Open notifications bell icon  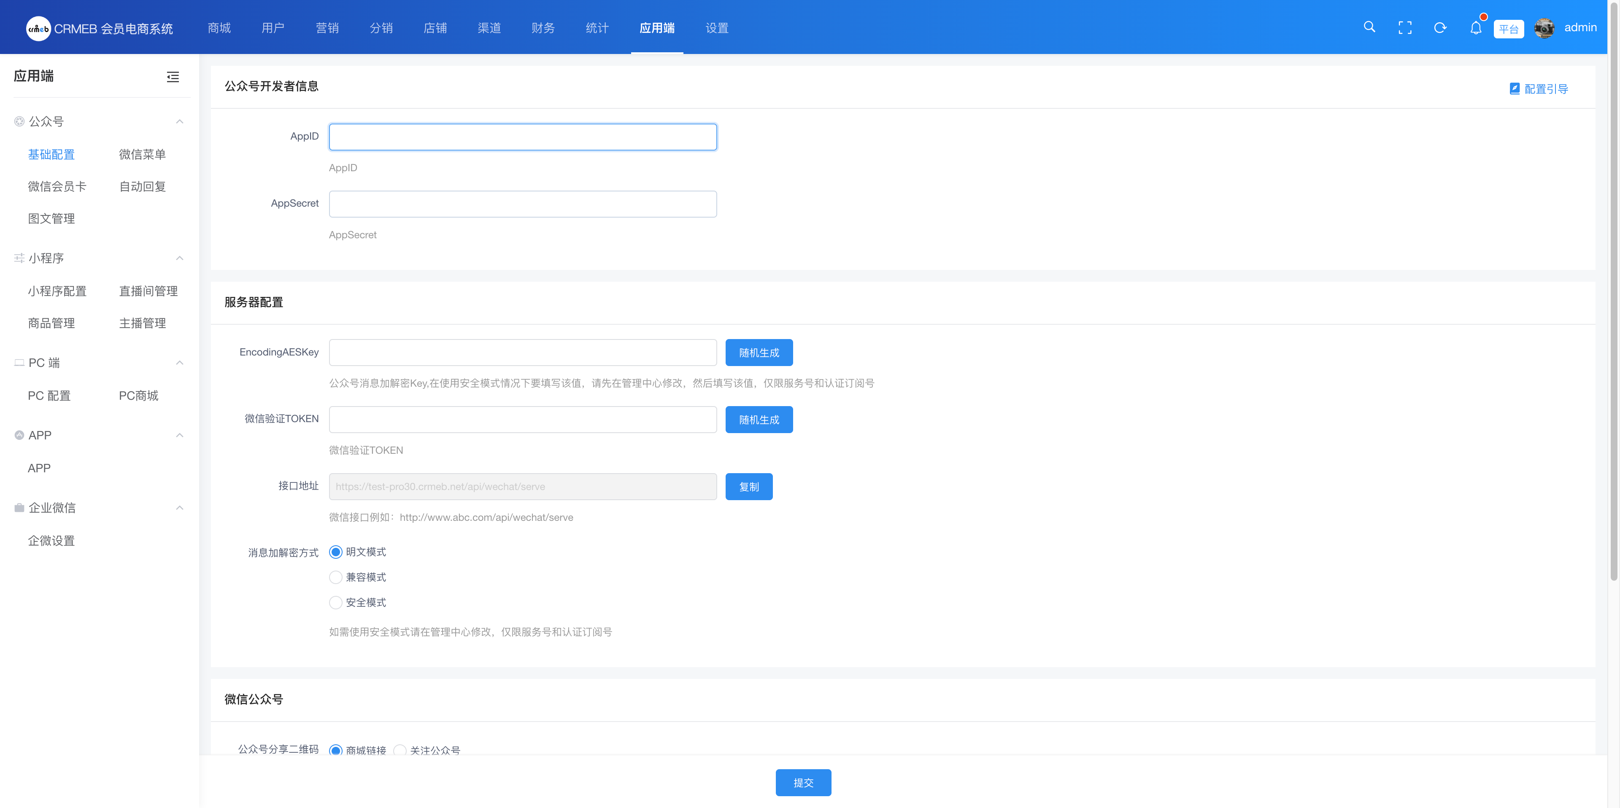(1475, 28)
